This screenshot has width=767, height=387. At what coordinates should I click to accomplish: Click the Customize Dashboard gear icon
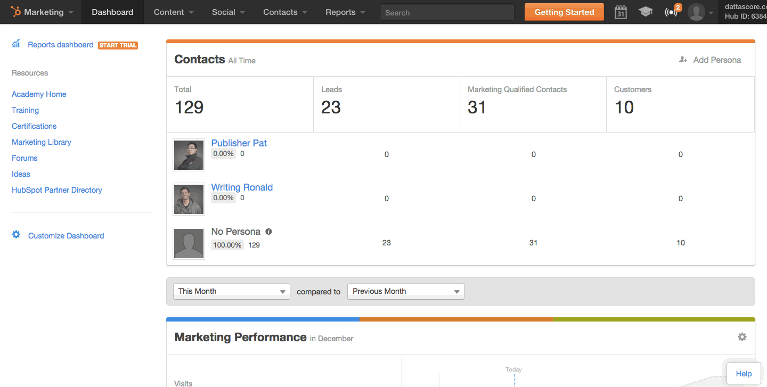click(16, 235)
